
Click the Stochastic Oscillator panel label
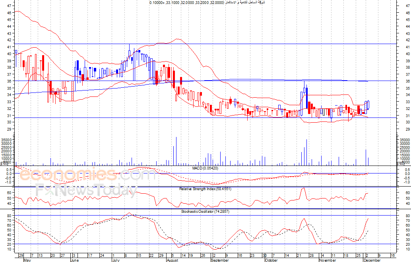pyautogui.click(x=205, y=212)
